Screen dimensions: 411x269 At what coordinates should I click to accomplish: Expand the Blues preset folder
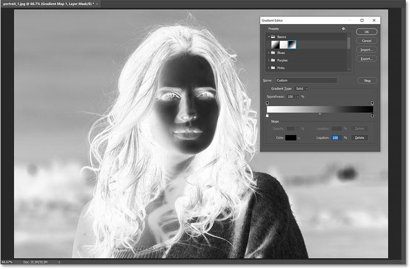[269, 53]
